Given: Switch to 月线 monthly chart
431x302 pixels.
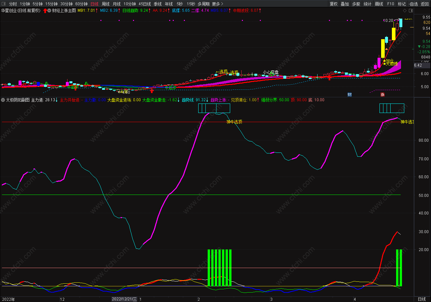Looking at the screenshot, I should click(x=116, y=4).
